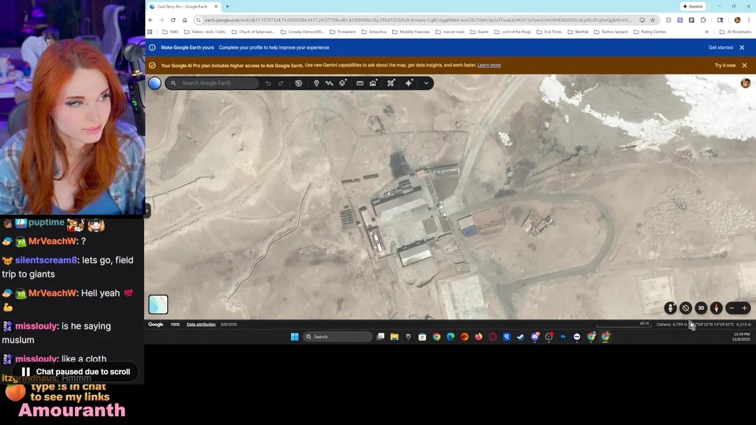Dismiss the Make Google Earth yours banner
The height and width of the screenshot is (425, 756).
pos(742,47)
